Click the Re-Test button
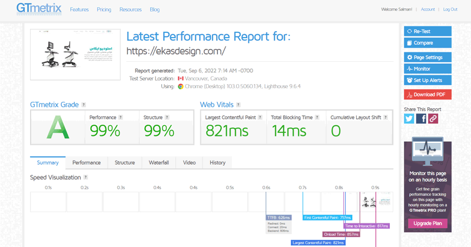471x247 pixels. [427, 31]
